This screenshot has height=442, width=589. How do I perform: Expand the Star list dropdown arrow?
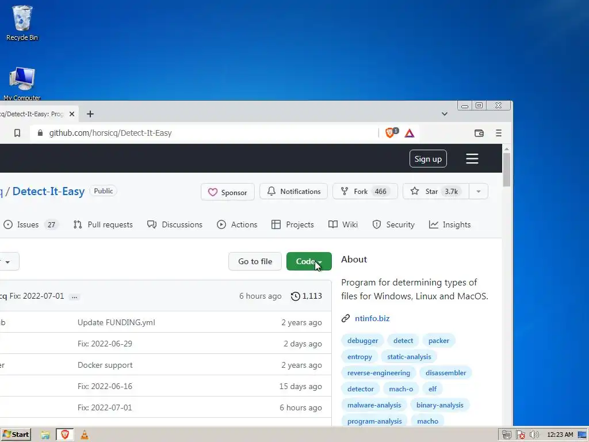point(478,191)
